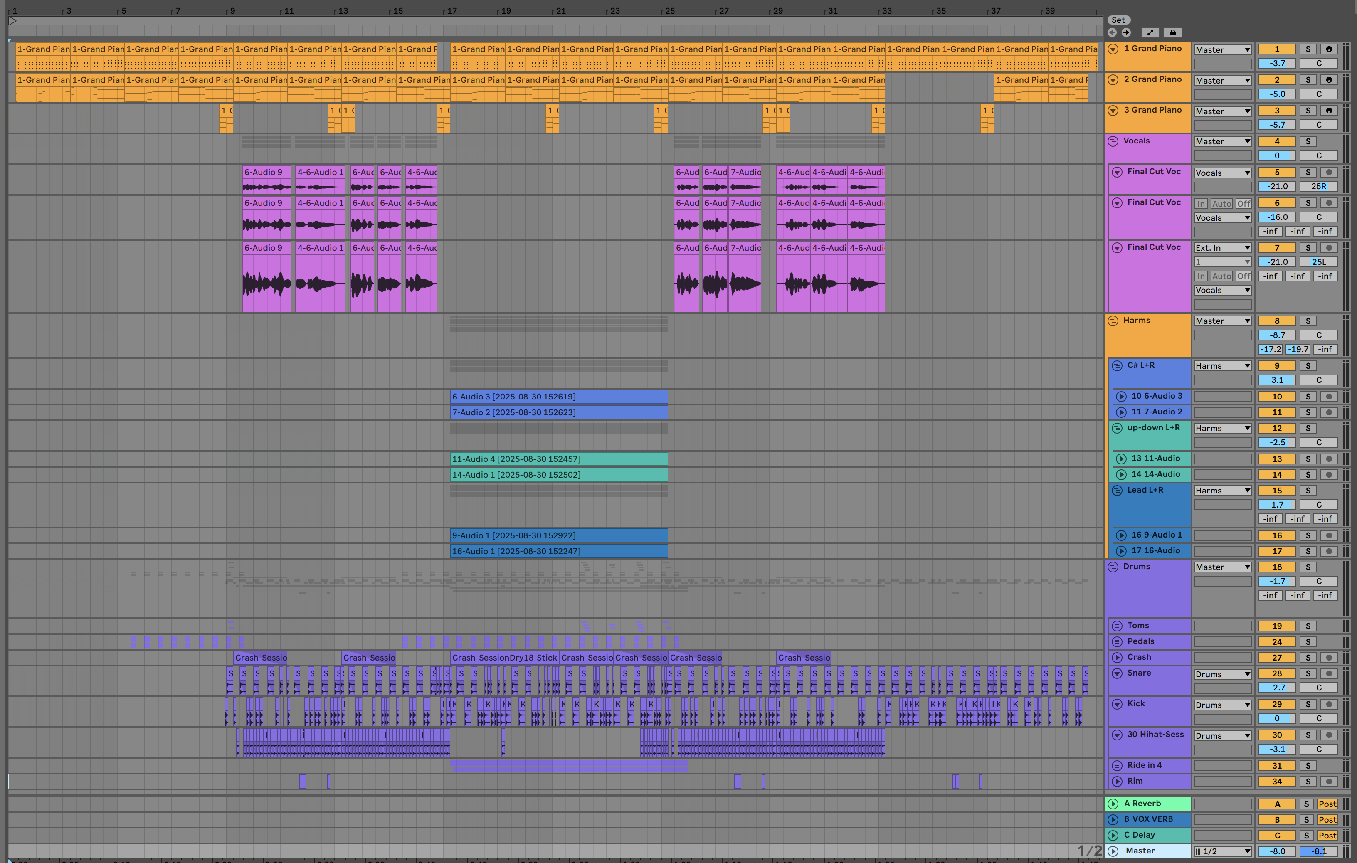
Task: Open the Master output 1/2 dropdown
Action: click(1222, 851)
